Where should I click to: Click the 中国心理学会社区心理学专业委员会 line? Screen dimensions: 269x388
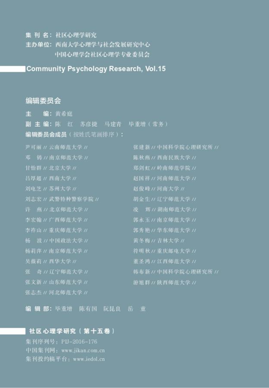pos(102,55)
